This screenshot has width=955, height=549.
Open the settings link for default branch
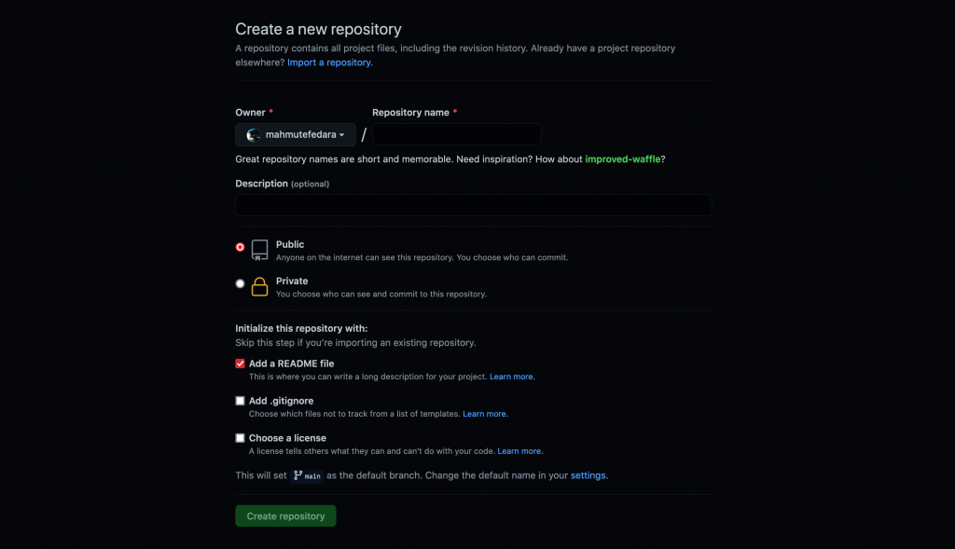pos(588,475)
